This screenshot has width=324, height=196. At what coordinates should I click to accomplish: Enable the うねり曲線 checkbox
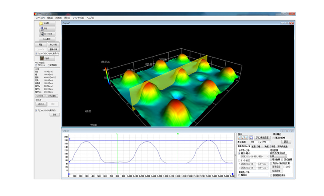[x=282, y=159]
